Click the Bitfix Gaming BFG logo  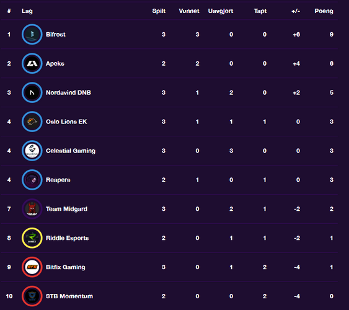click(x=32, y=267)
